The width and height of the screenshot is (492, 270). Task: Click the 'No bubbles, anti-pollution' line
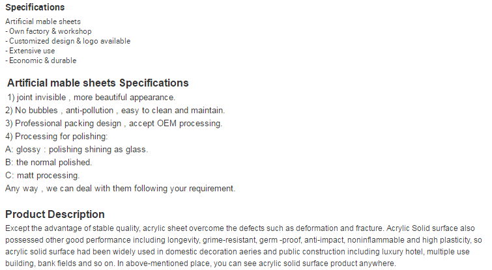tap(115, 111)
